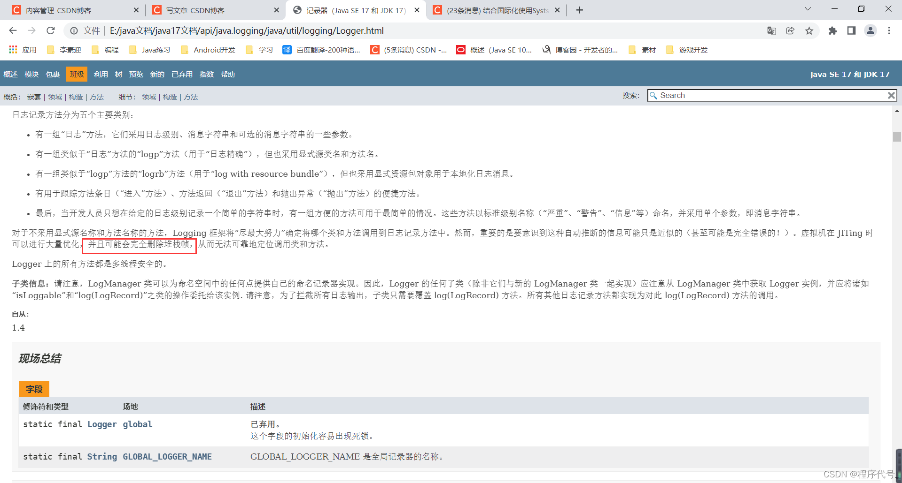
Task: Open the global field link
Action: pyautogui.click(x=138, y=424)
